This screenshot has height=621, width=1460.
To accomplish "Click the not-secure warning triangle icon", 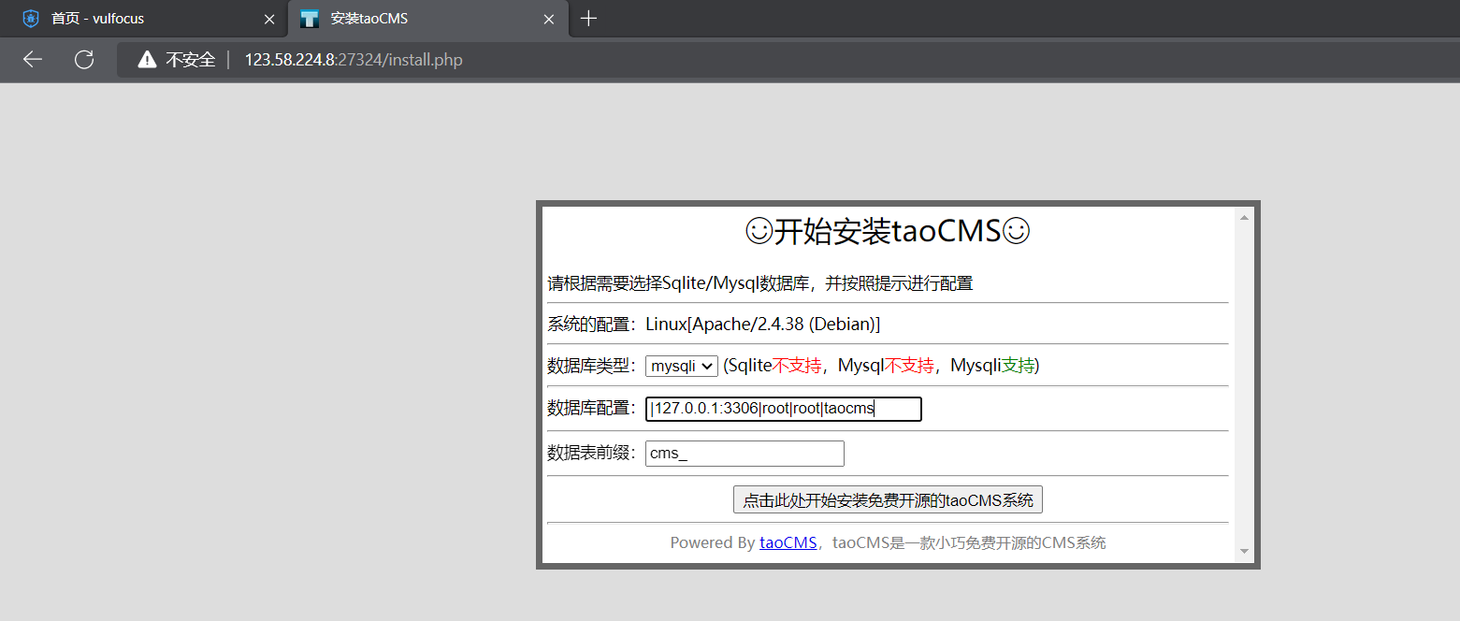I will tap(147, 60).
